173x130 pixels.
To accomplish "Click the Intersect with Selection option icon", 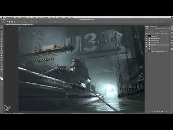I will (14, 22).
